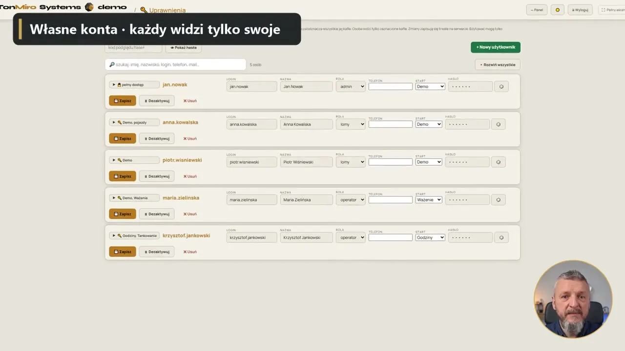Screen dimensions: 625x351
Task: Deactivate the anna.kowalska account
Action: pos(157,138)
